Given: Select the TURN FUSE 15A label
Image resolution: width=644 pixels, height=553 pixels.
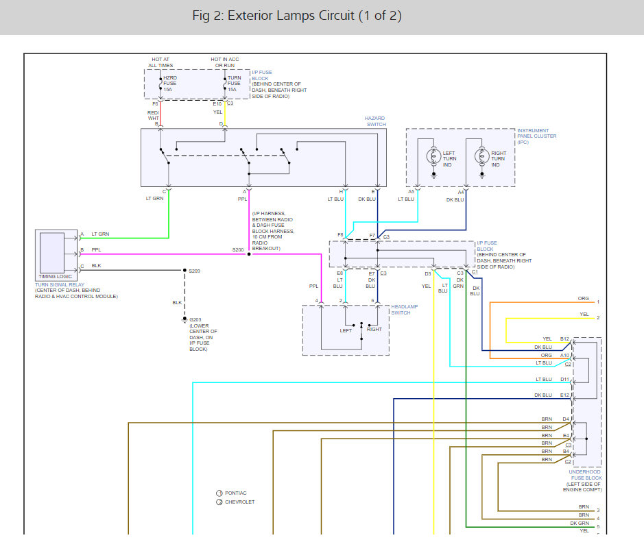Looking at the screenshot, I should point(235,84).
